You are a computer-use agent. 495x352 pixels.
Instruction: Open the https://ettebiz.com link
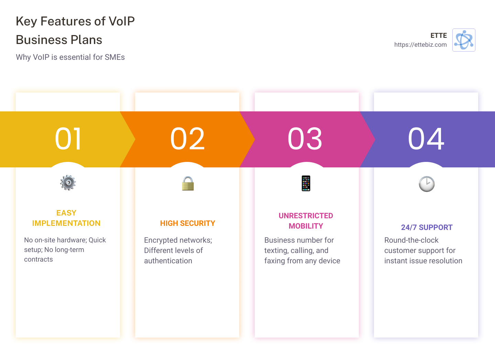coord(420,45)
